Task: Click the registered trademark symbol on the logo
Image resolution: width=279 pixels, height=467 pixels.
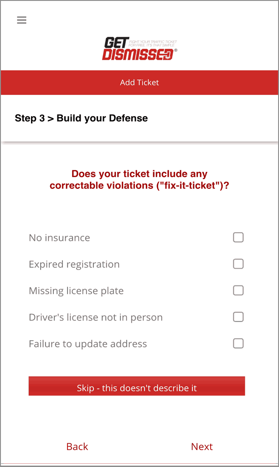Action: [176, 51]
